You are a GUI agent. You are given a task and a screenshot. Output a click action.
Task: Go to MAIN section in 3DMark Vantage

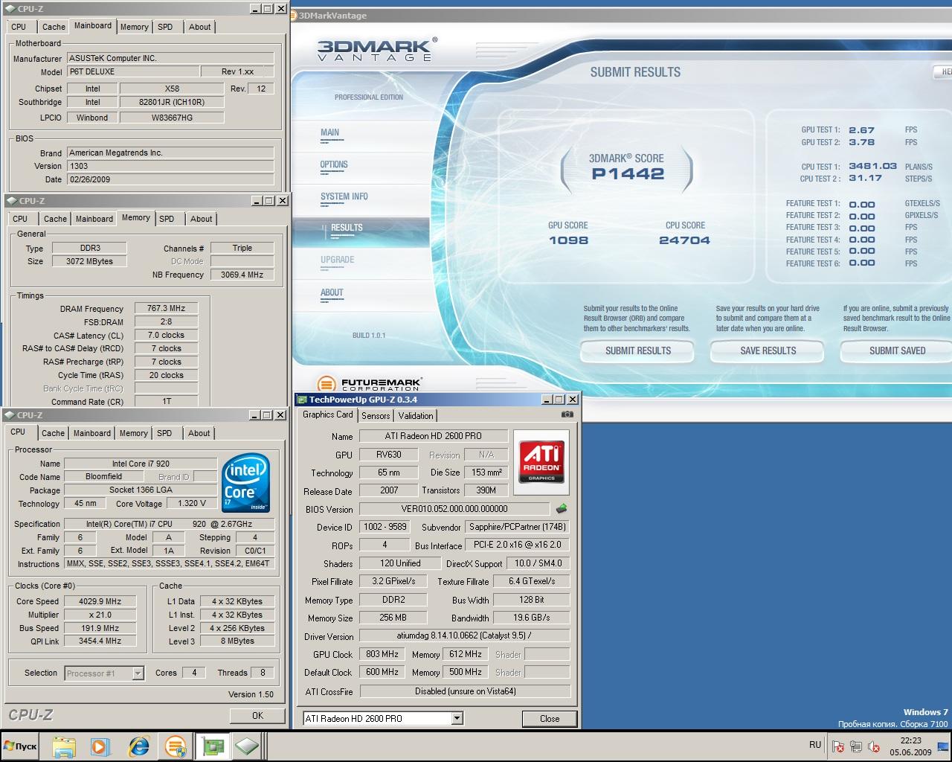(x=329, y=132)
